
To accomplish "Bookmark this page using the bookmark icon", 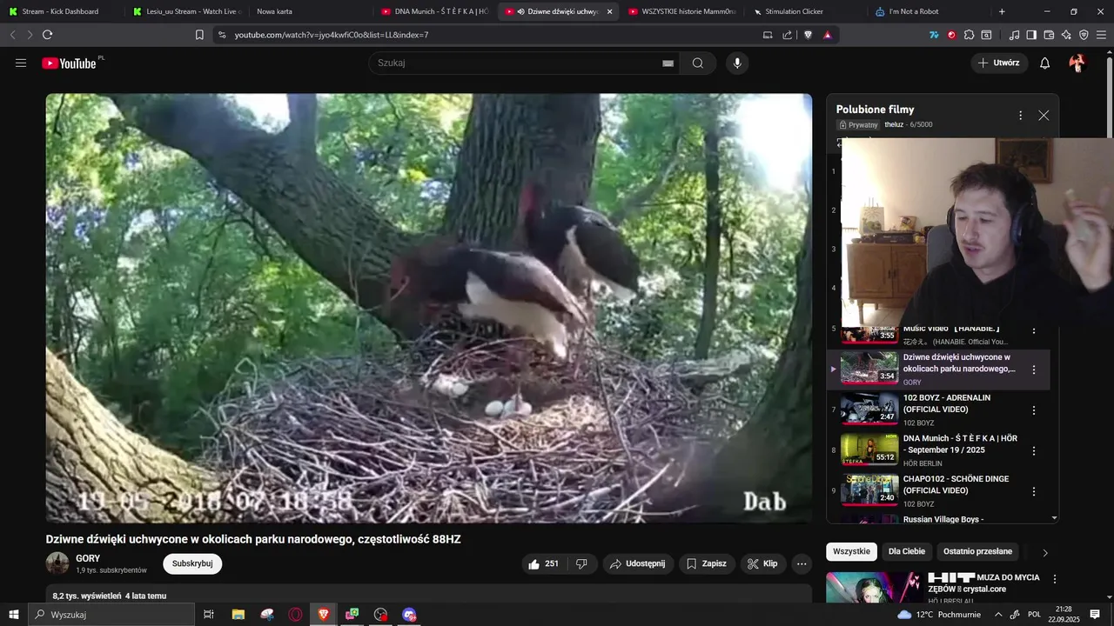I will (x=199, y=35).
